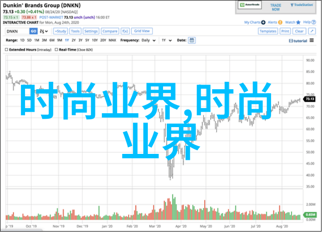Open the Date calendar picker icon
The width and height of the screenshot is (322, 232).
click(192, 40)
